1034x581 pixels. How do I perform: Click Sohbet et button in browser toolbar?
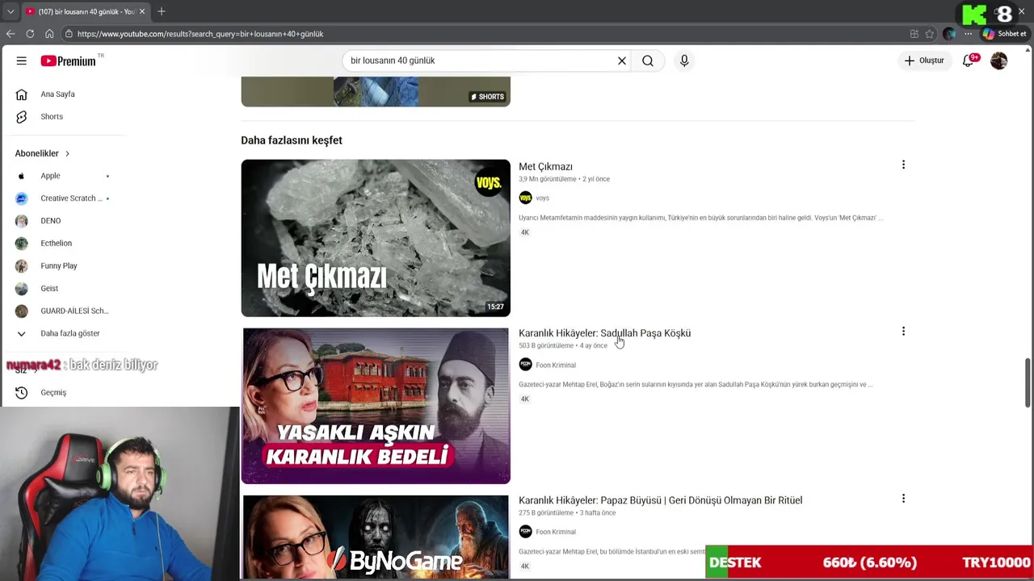pos(1005,34)
